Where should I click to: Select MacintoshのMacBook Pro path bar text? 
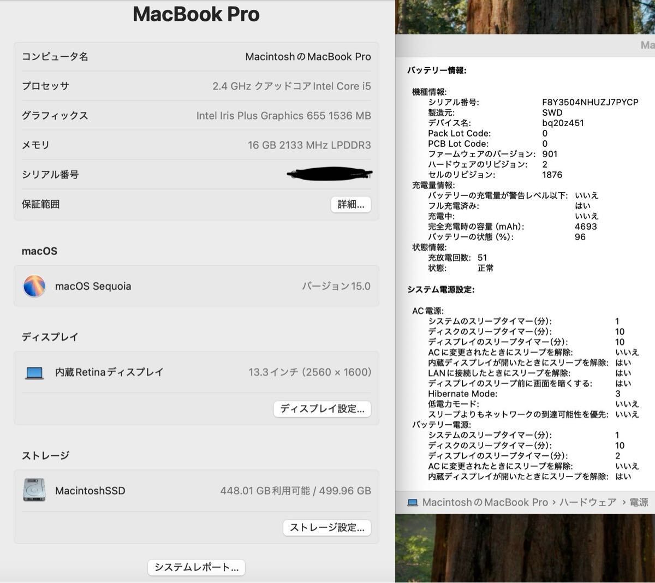tap(485, 502)
